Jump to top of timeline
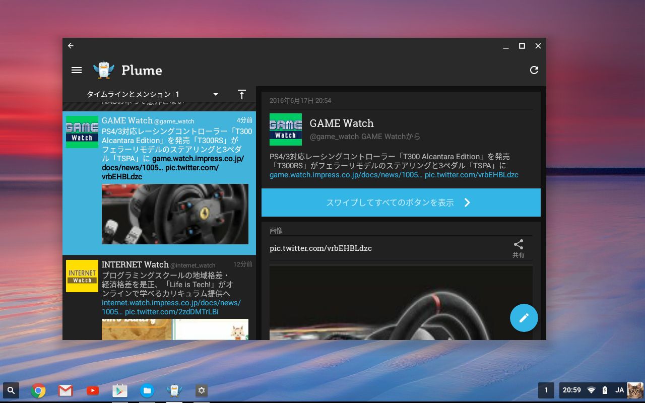This screenshot has width=645, height=403. click(242, 94)
